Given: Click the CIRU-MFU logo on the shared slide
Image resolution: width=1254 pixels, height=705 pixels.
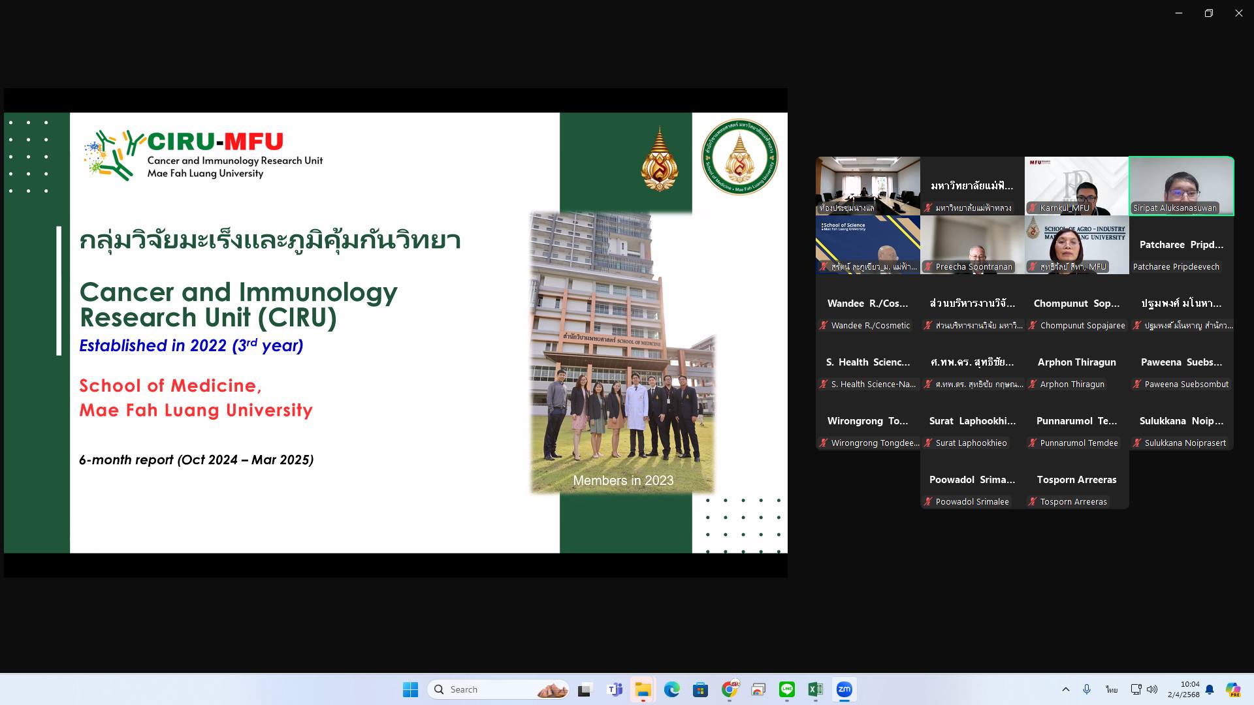Looking at the screenshot, I should click(203, 155).
